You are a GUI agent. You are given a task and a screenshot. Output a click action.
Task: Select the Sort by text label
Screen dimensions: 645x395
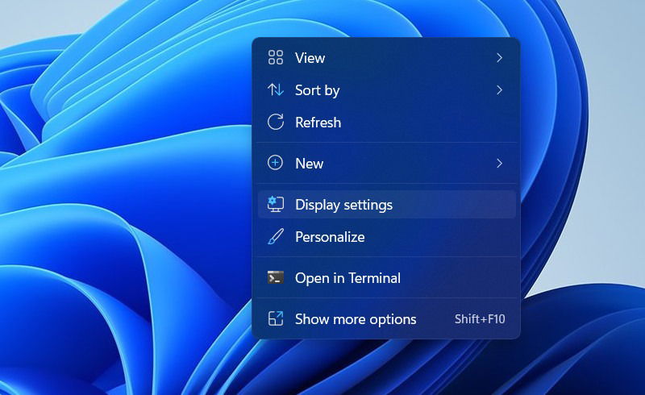pos(317,90)
